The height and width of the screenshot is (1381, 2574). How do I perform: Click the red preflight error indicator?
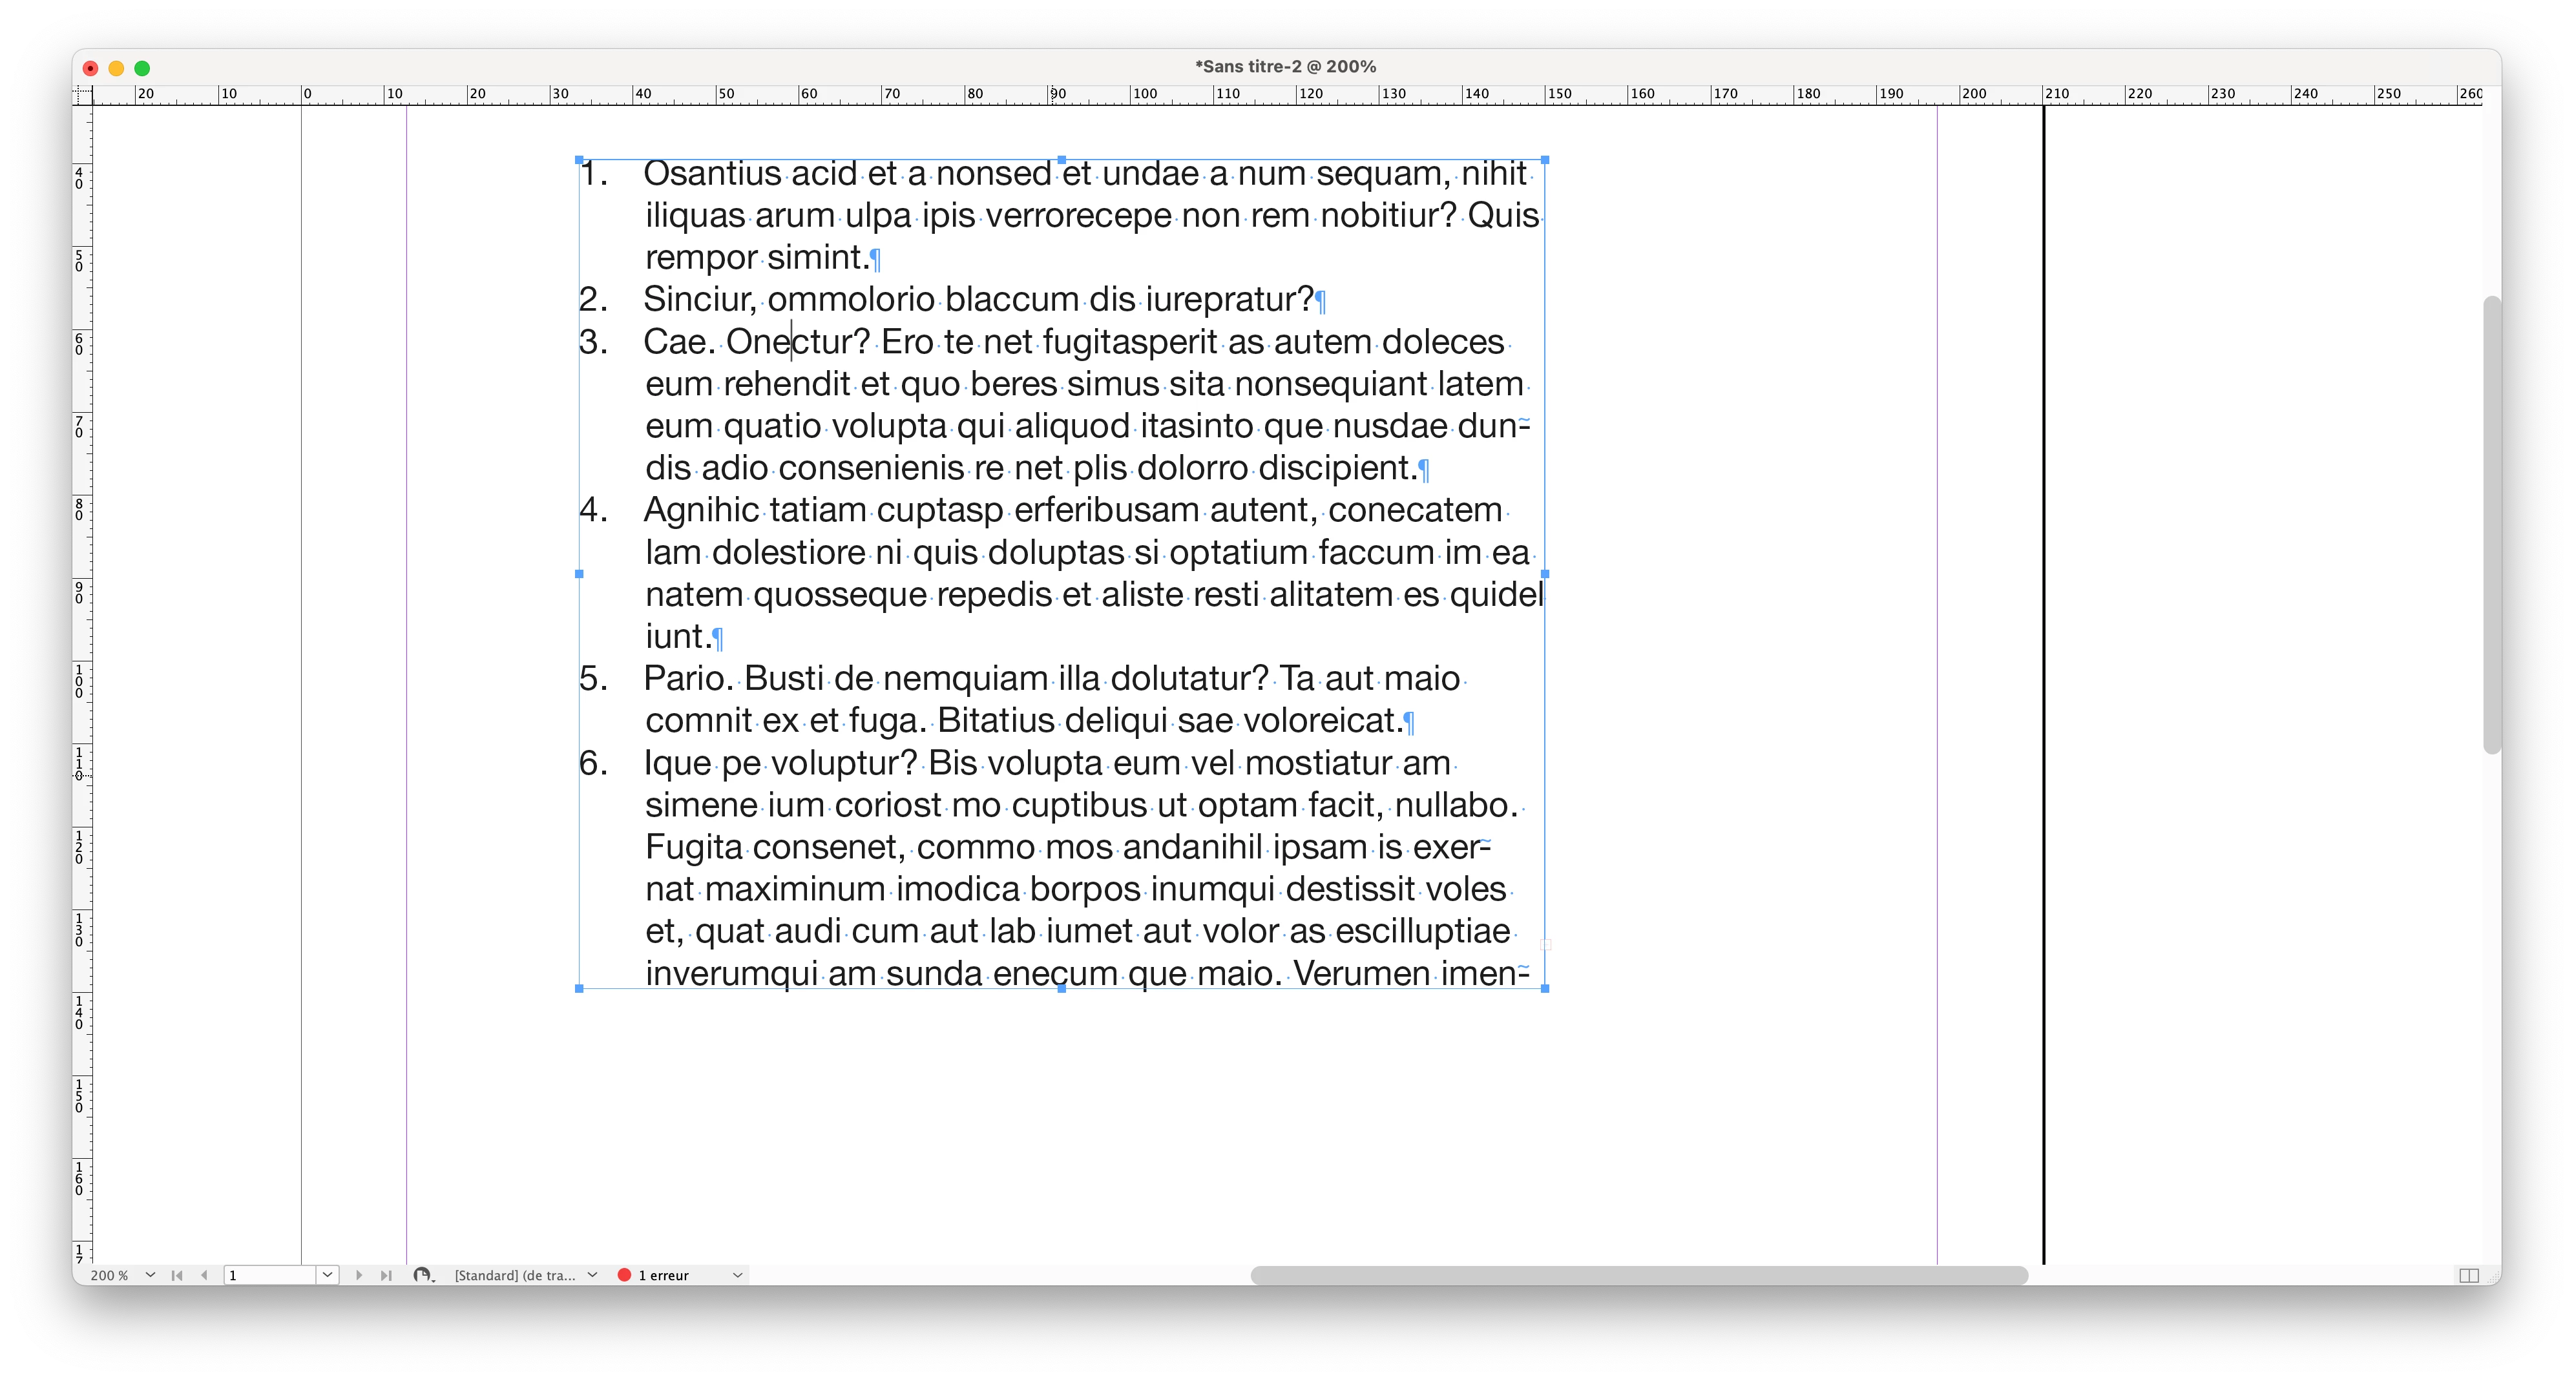(x=625, y=1275)
